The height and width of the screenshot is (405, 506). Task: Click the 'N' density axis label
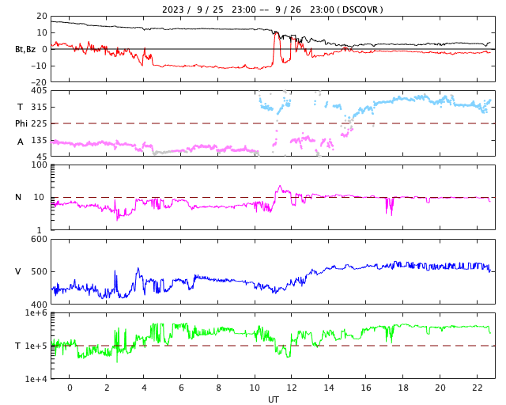(x=18, y=197)
